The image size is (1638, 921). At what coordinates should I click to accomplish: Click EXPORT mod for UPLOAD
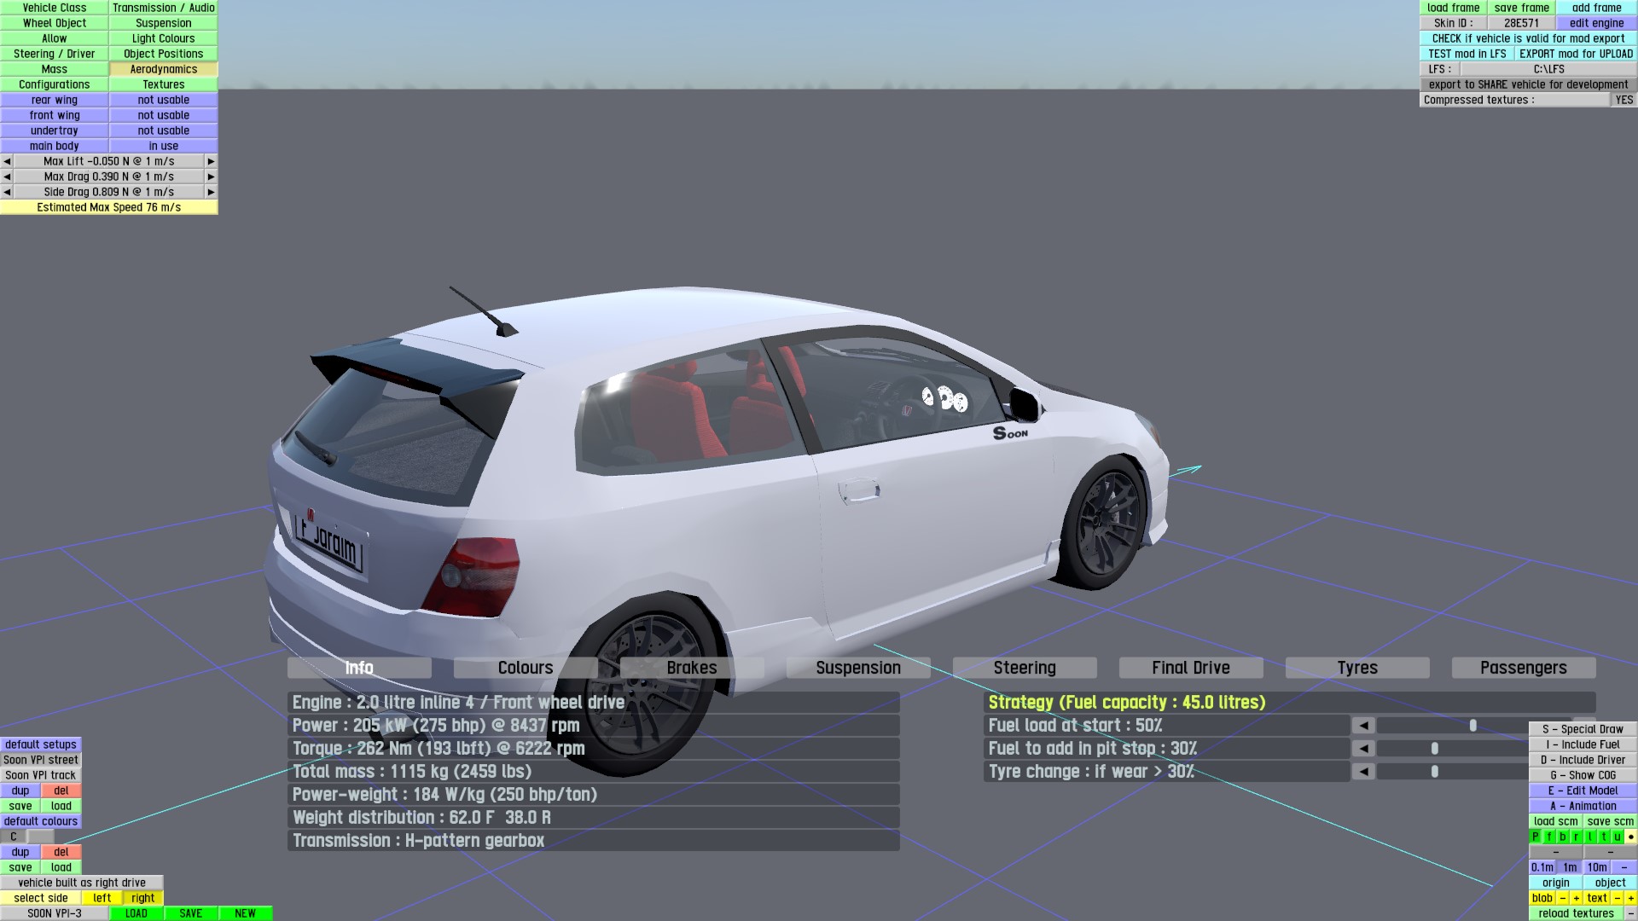click(1575, 54)
